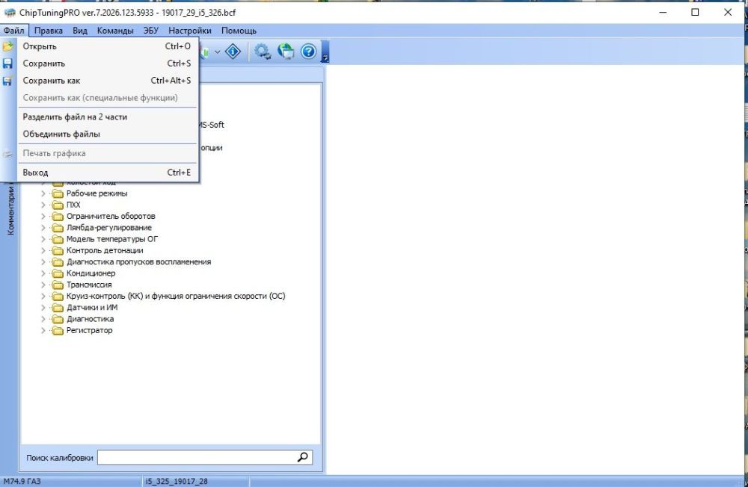Open the Правка menu
Image resolution: width=748 pixels, height=487 pixels.
point(48,31)
